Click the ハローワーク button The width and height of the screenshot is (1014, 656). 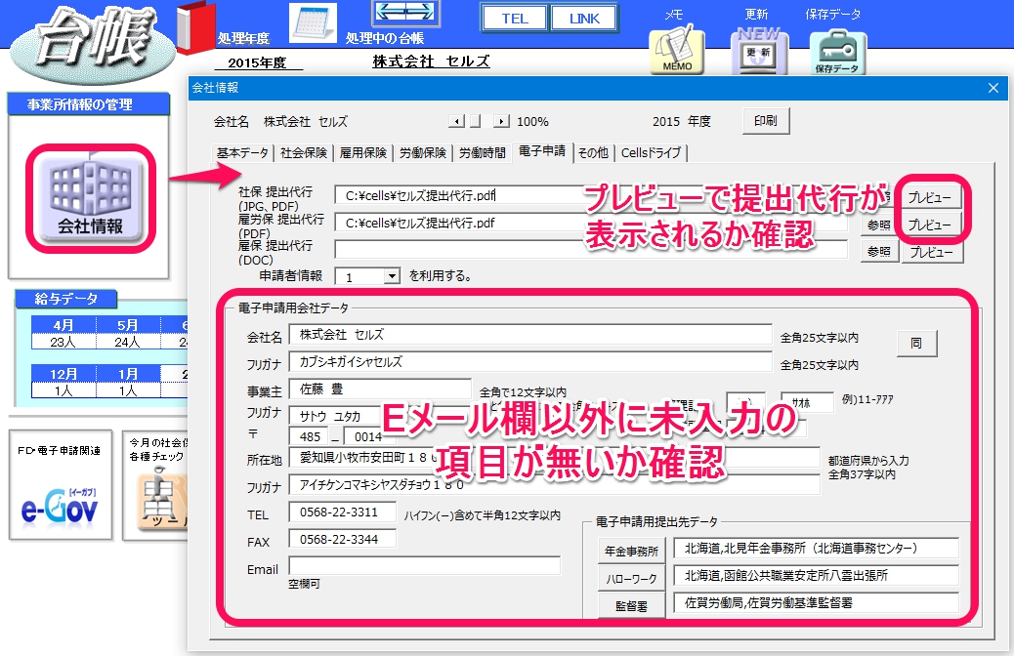[x=631, y=579]
